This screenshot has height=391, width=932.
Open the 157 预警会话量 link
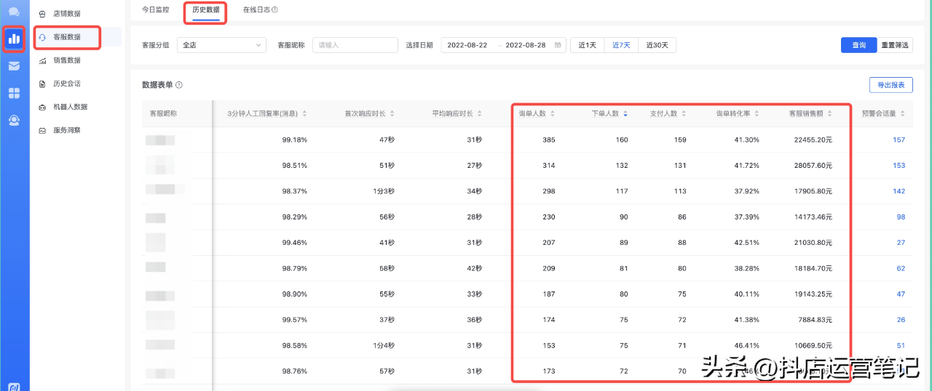pos(899,140)
